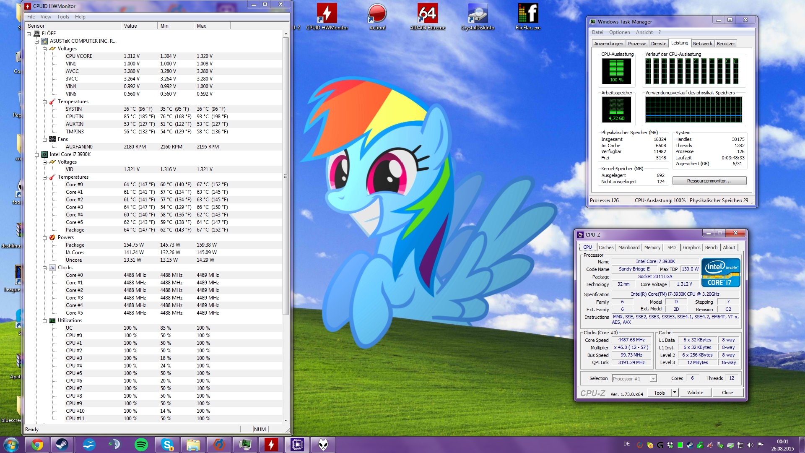Screen dimensions: 805x453
Task: Collapse the Intel Core i7 3930K node
Action: 36,155
